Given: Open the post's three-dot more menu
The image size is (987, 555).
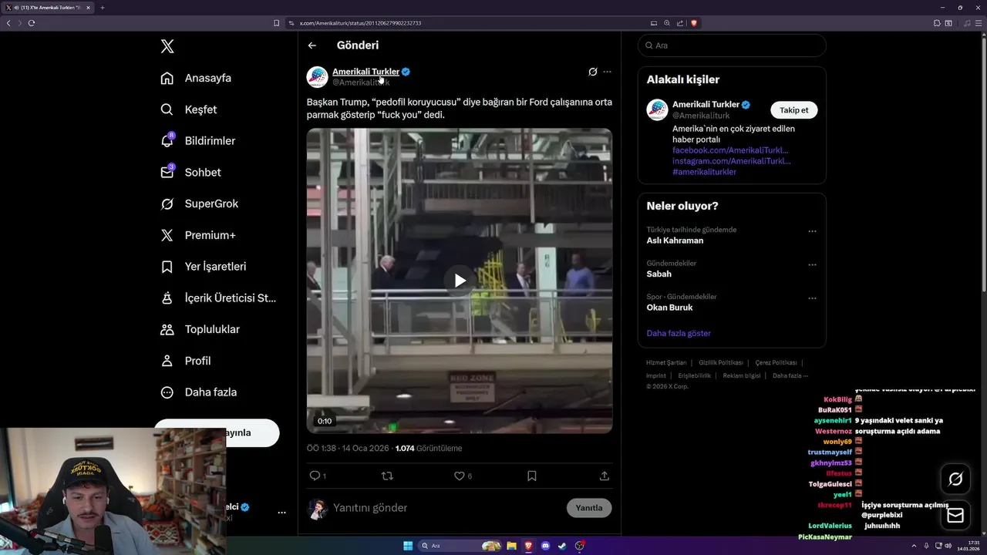Looking at the screenshot, I should click(607, 72).
